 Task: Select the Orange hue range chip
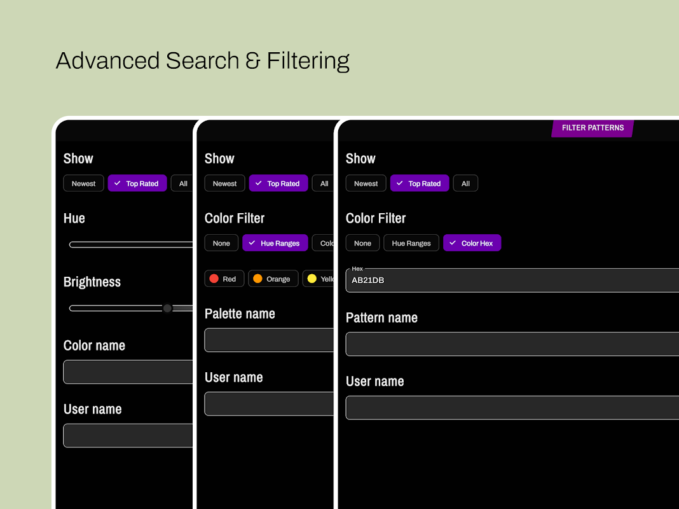click(x=273, y=279)
